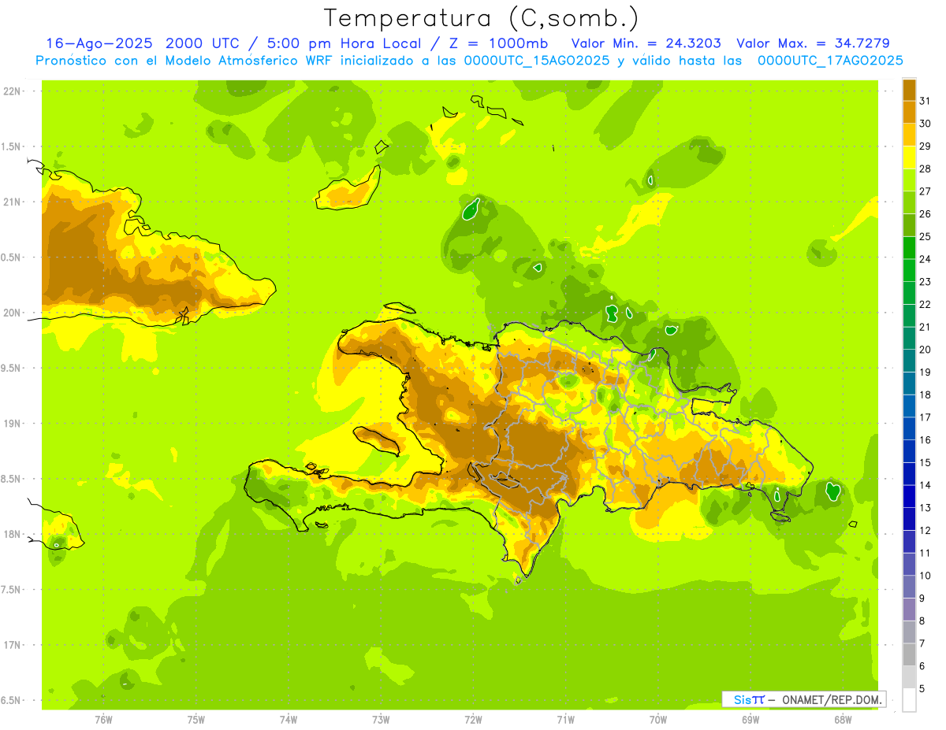
Task: Select the '0000UTC_17AGO2025' validity stamp
Action: 830,61
